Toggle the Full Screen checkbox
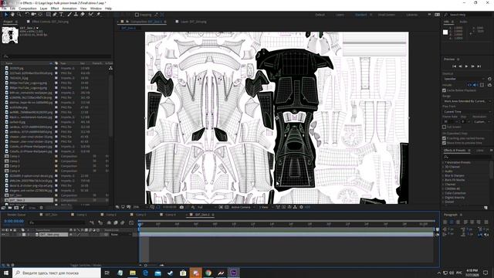This screenshot has width=494, height=278. [445, 127]
